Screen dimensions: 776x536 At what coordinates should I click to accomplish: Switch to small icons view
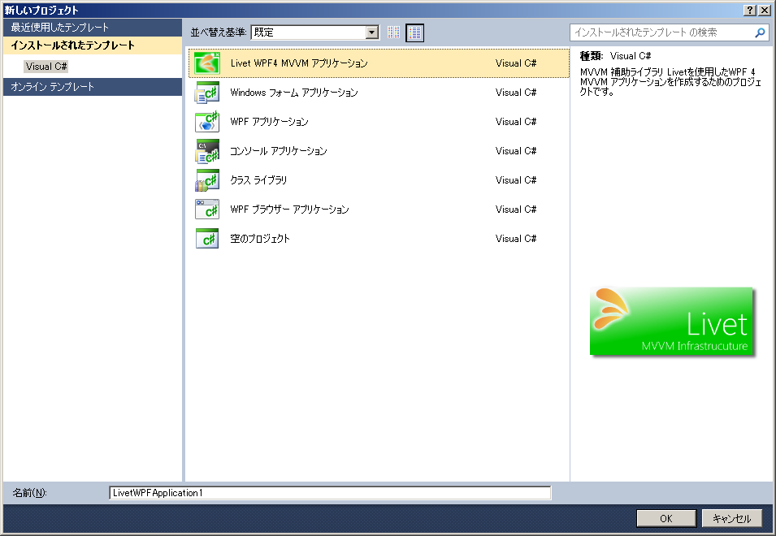[394, 32]
